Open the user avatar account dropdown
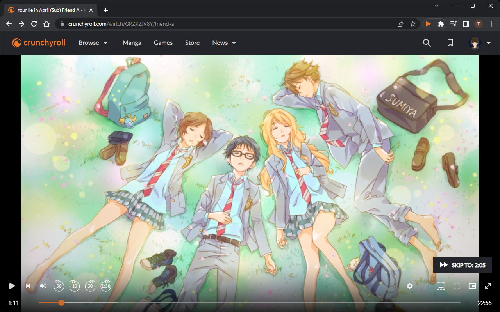 click(480, 43)
